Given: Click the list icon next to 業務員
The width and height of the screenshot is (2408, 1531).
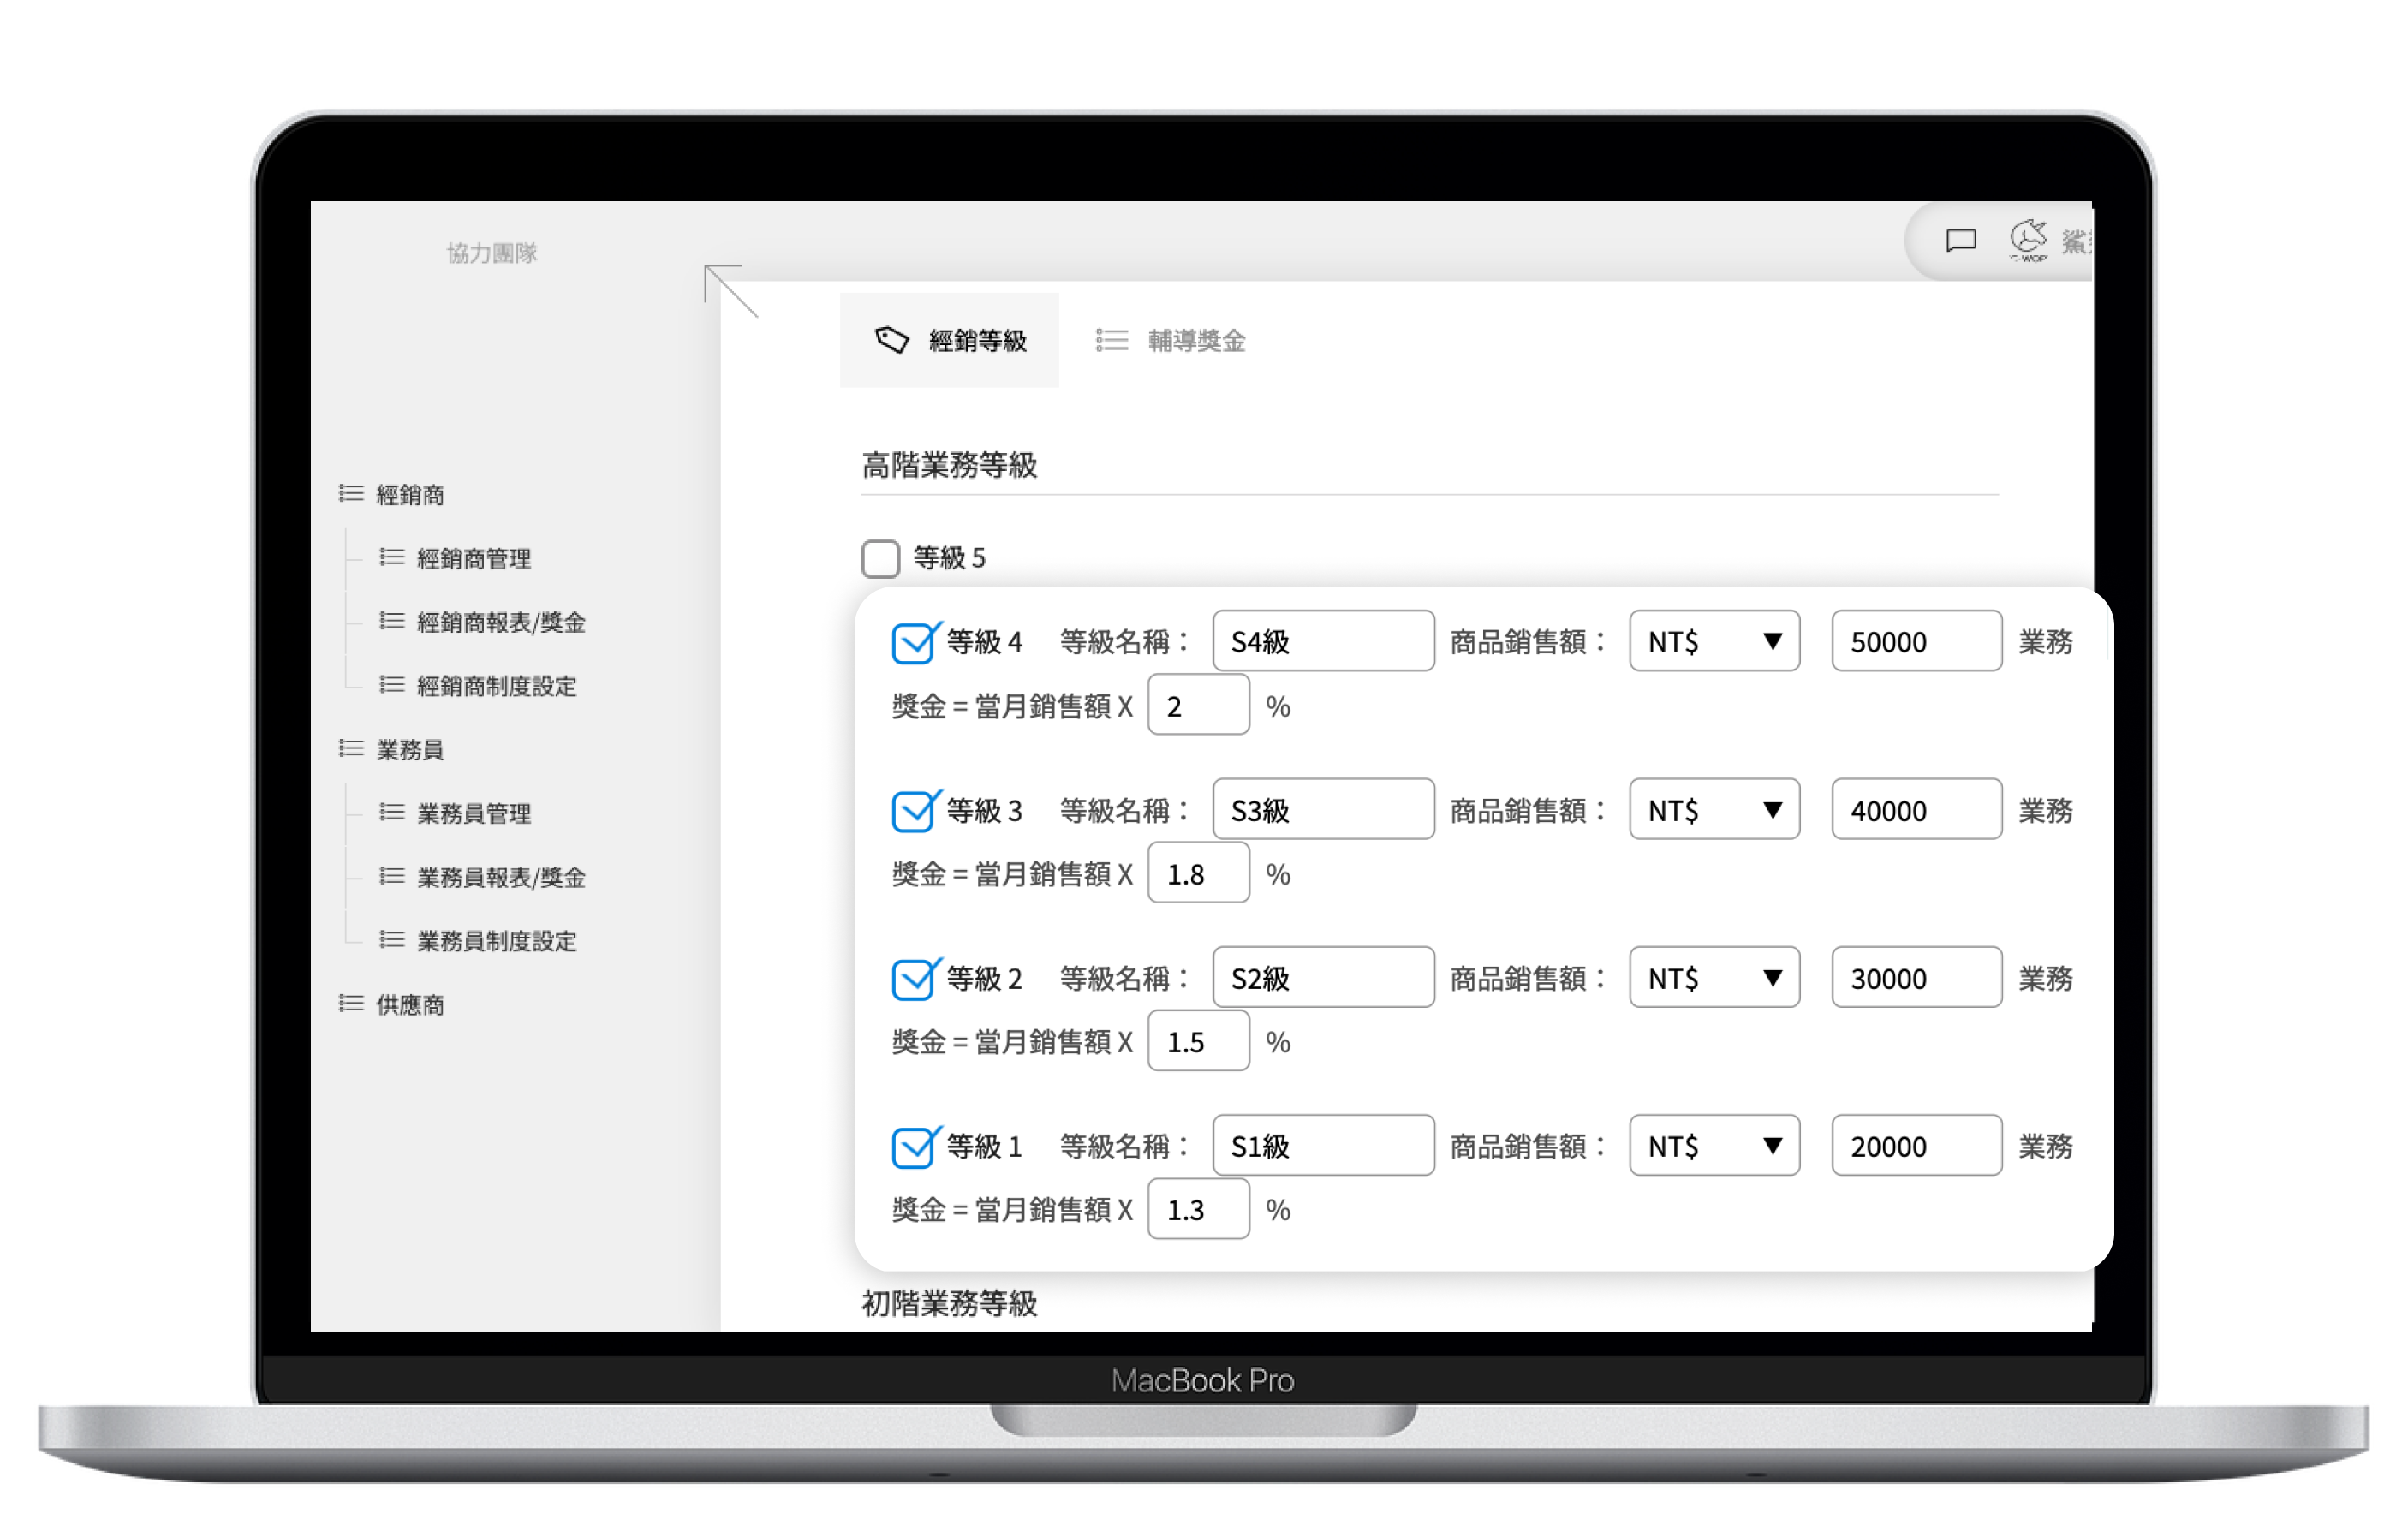Looking at the screenshot, I should (351, 749).
